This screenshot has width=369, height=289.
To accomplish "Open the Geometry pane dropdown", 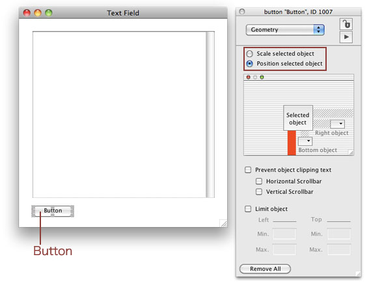I will [x=285, y=30].
